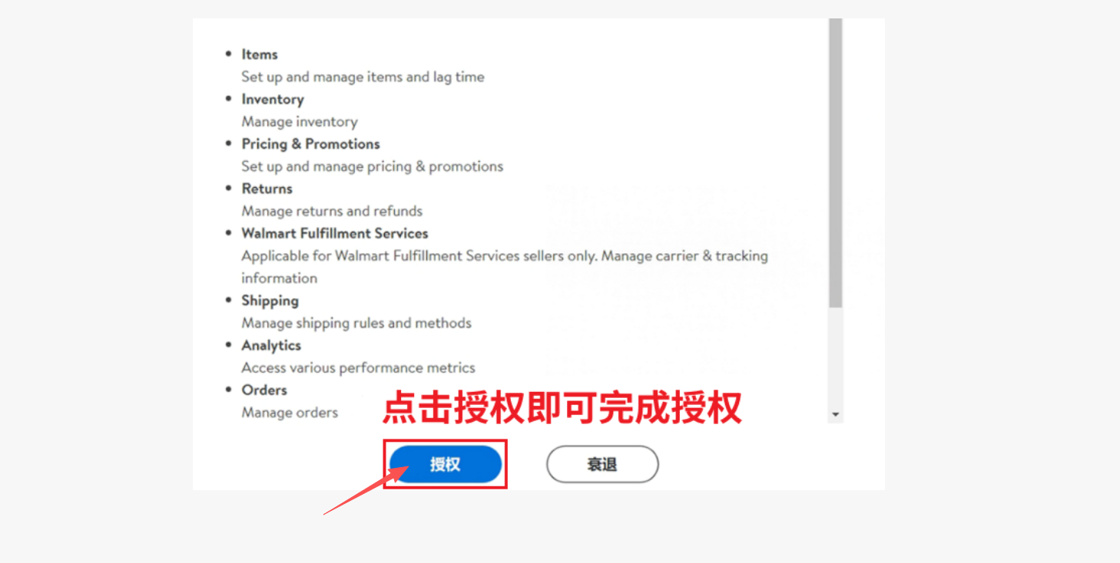Select the Pricing & Promotions heading
The height and width of the screenshot is (563, 1120).
coord(310,143)
